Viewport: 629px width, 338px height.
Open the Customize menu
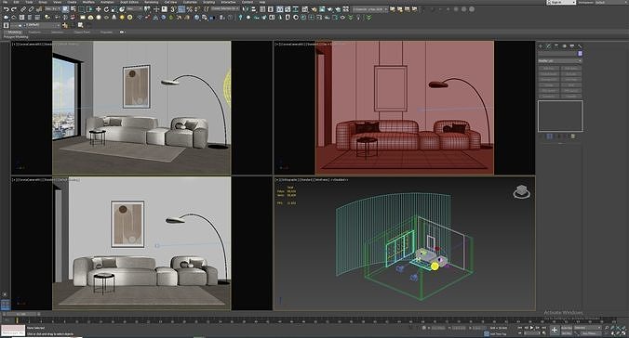point(190,2)
